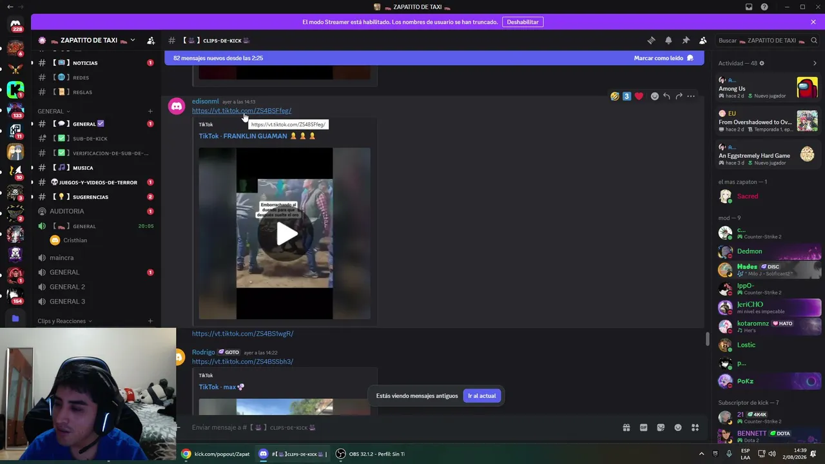Open Activity settings gear icon
Image resolution: width=825 pixels, height=464 pixels.
tap(762, 63)
